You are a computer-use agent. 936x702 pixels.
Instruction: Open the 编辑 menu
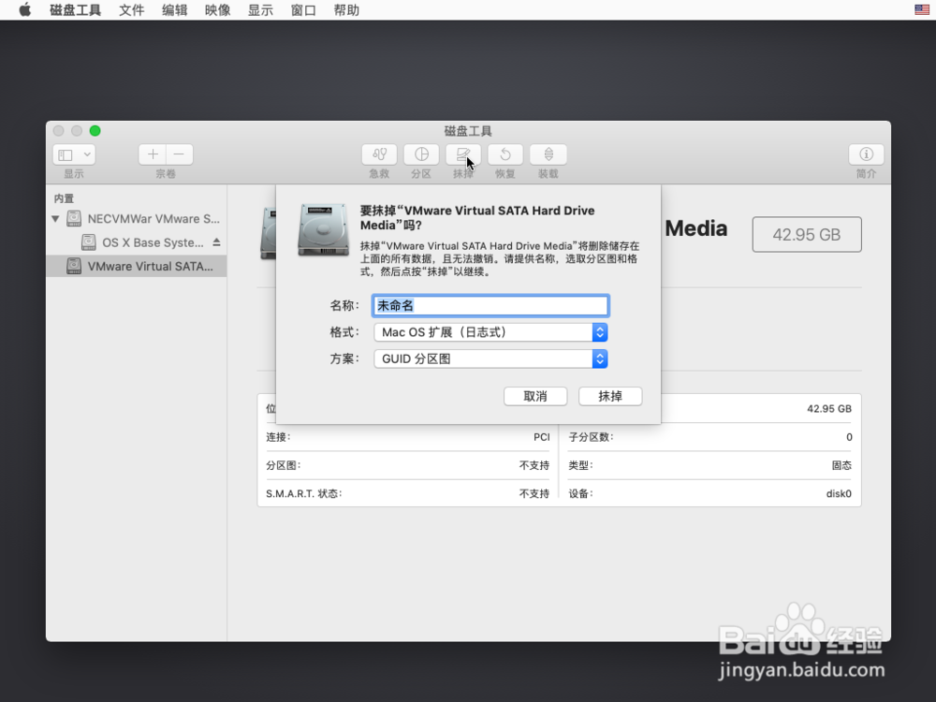174,10
